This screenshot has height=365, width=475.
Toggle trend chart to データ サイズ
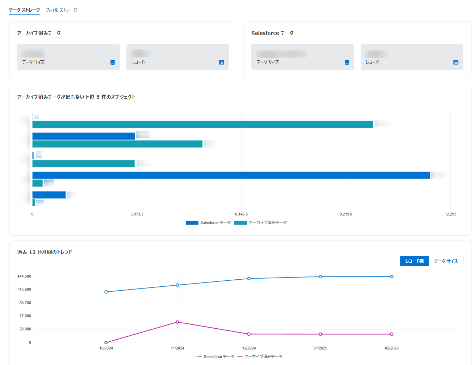click(x=446, y=261)
